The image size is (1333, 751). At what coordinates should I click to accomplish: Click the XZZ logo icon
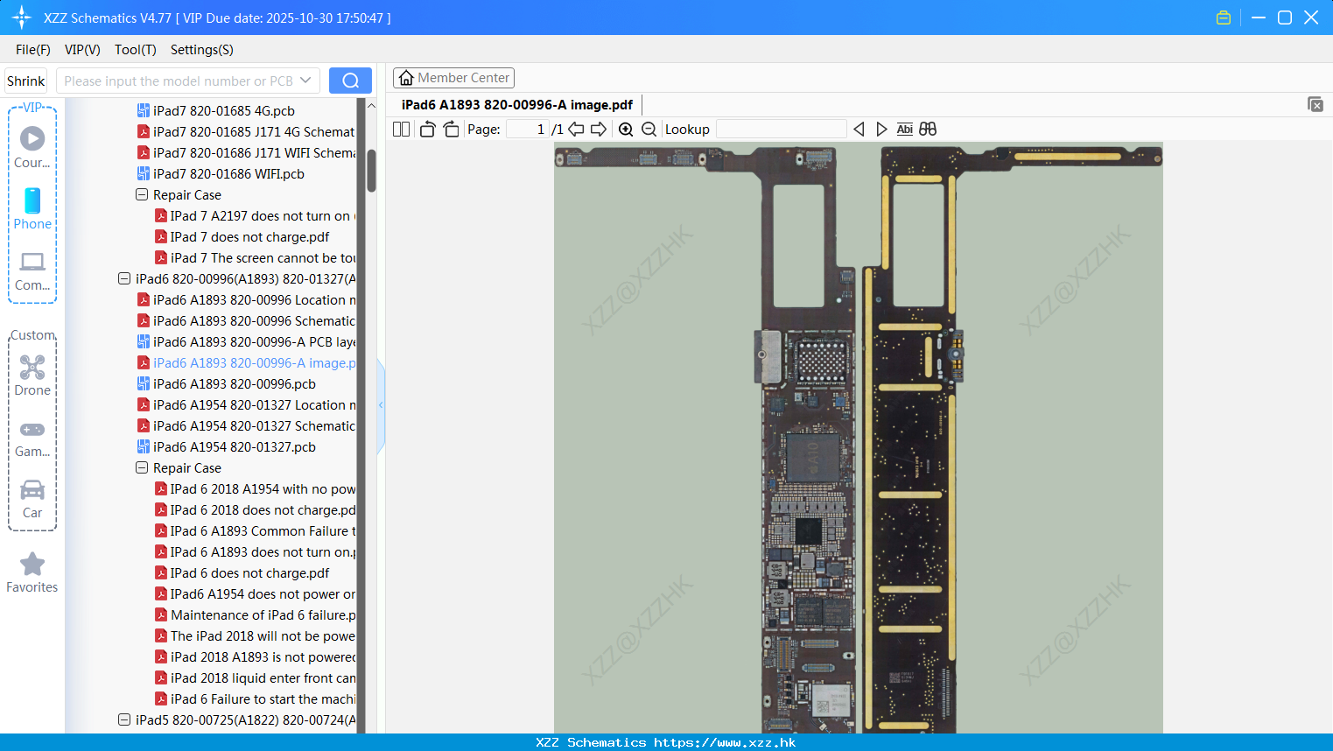coord(22,18)
